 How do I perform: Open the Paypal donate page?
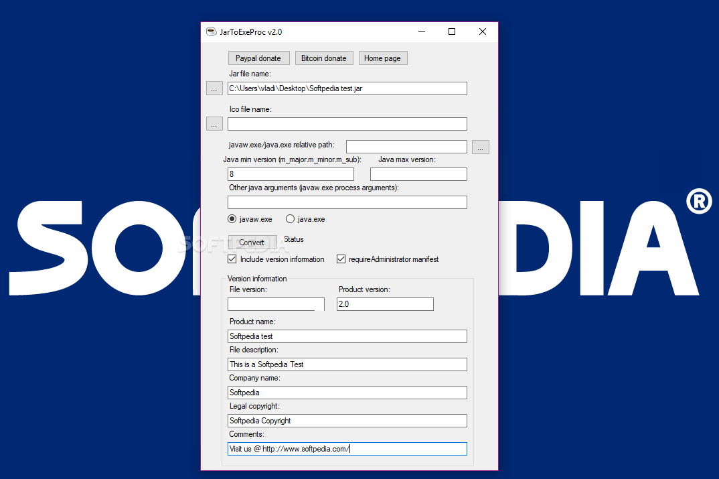258,58
